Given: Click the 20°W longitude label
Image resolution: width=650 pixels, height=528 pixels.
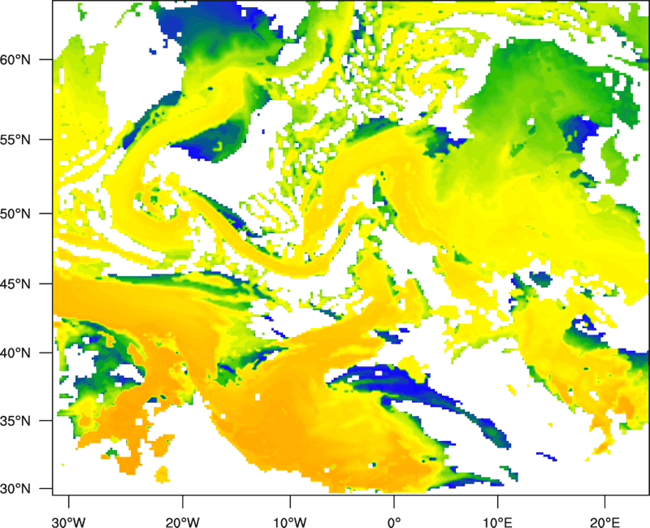Looking at the screenshot, I should 182,522.
